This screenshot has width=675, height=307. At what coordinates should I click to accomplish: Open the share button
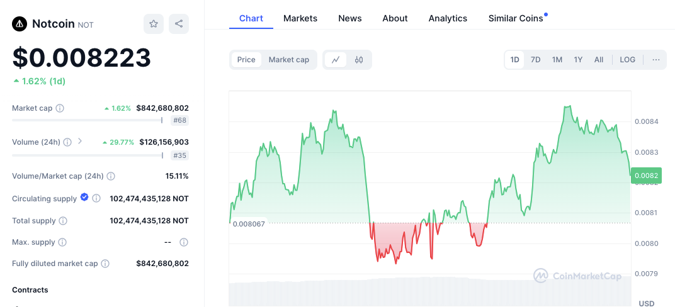[179, 24]
